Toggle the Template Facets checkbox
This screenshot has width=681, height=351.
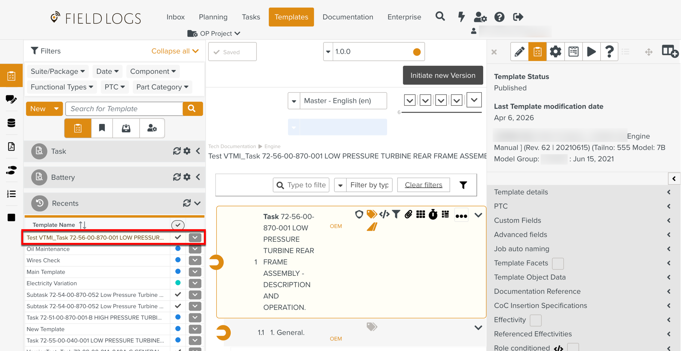(558, 263)
